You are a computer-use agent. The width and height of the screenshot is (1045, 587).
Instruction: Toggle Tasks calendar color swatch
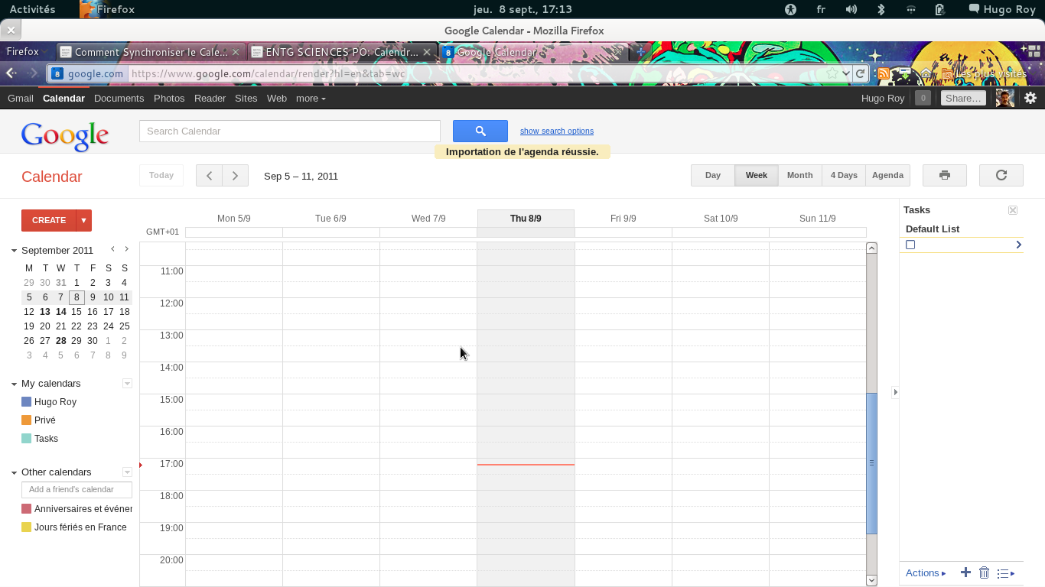(x=26, y=439)
